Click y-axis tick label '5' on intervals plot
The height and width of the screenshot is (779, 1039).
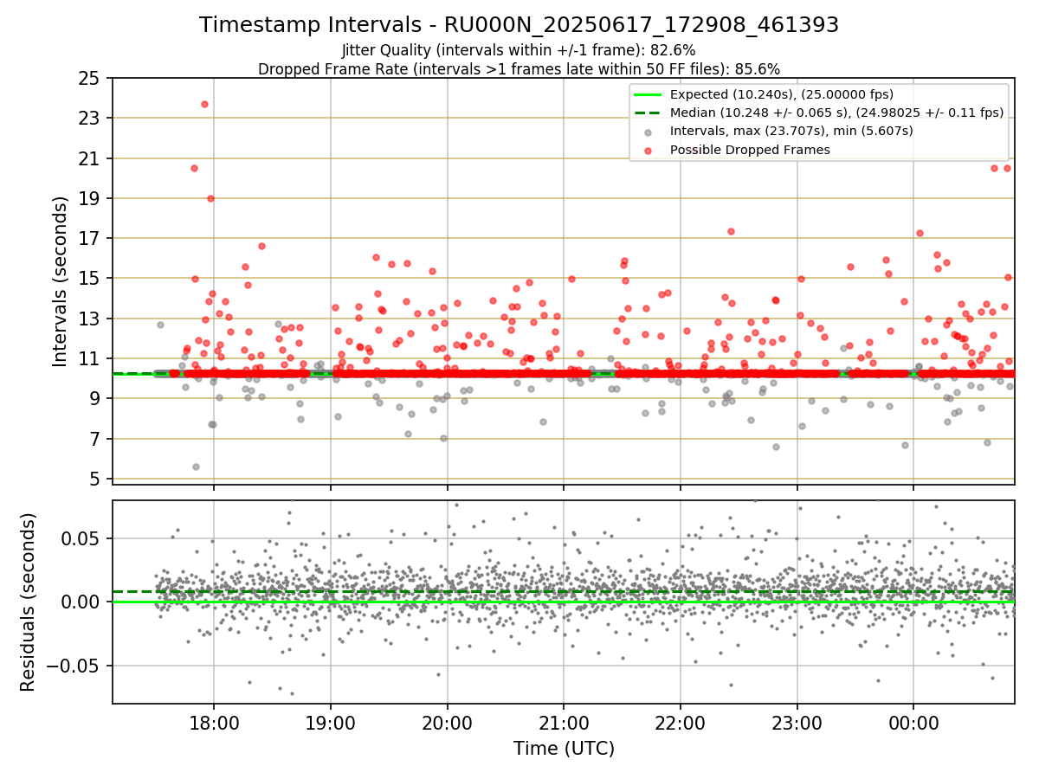click(95, 480)
